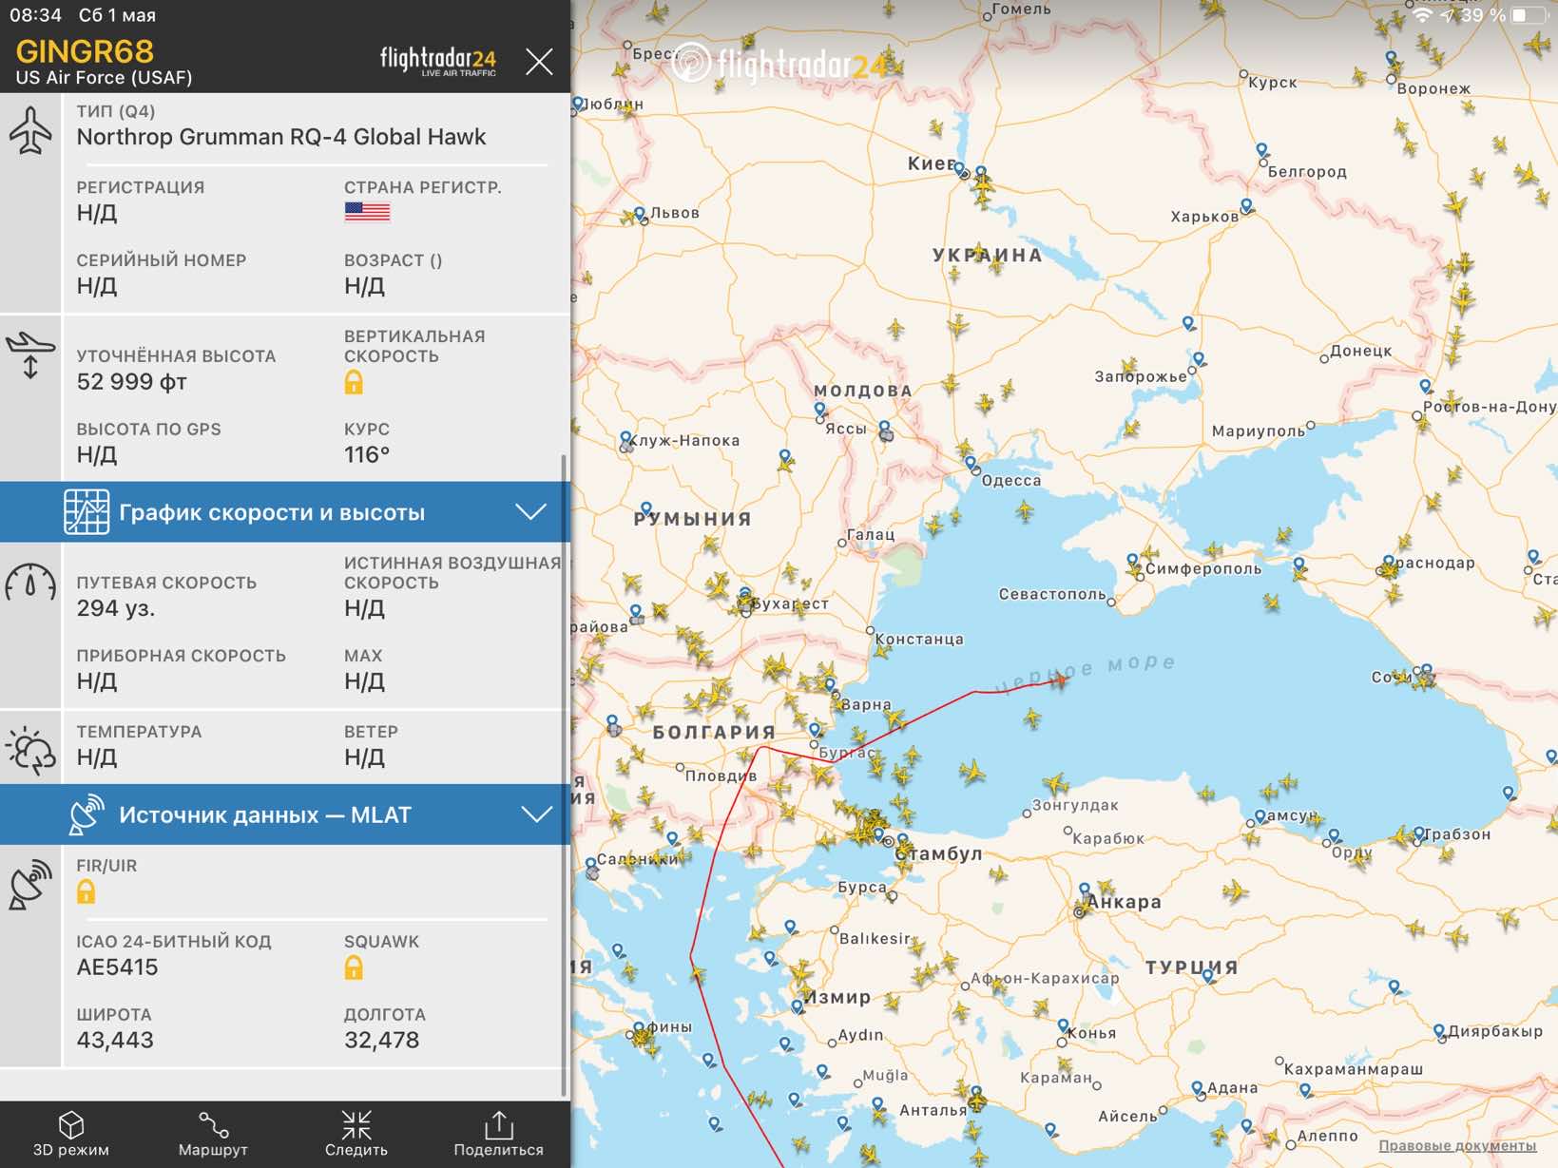Tap the Киев airport pin on map
This screenshot has height=1168, width=1558.
pyautogui.click(x=960, y=170)
